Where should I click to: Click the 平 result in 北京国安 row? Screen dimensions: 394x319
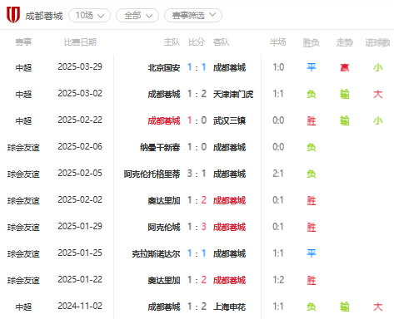(312, 67)
